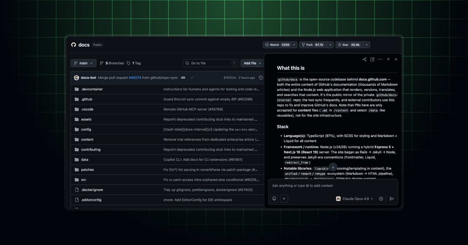This screenshot has width=468, height=245.
Task: Open the content folder
Action: pyautogui.click(x=87, y=139)
